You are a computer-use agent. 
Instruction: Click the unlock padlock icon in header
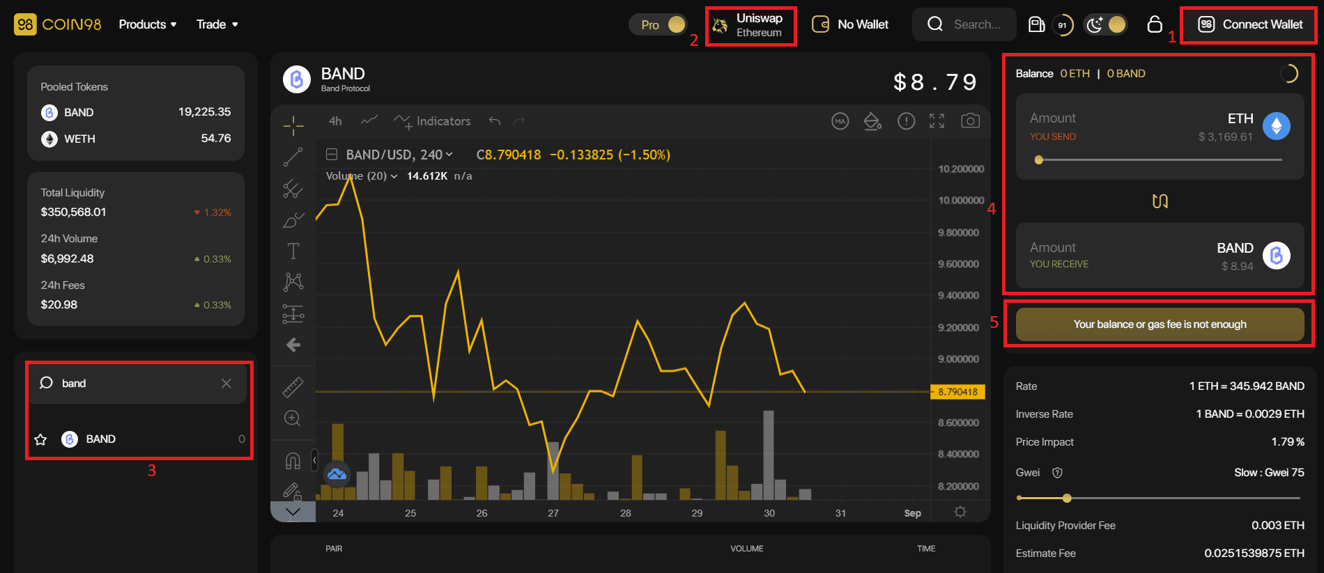pyautogui.click(x=1155, y=24)
